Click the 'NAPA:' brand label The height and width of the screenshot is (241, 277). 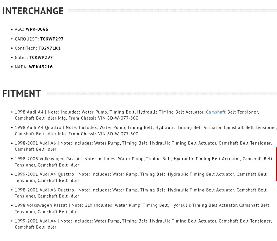(x=21, y=67)
